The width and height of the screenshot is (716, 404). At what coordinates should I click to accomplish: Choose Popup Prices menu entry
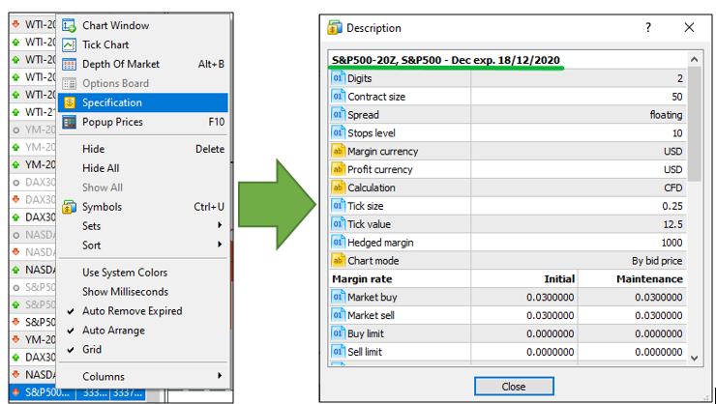[142, 122]
